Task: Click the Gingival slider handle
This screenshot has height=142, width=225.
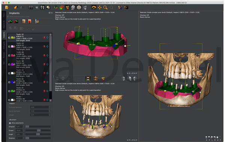Action: 27,127
